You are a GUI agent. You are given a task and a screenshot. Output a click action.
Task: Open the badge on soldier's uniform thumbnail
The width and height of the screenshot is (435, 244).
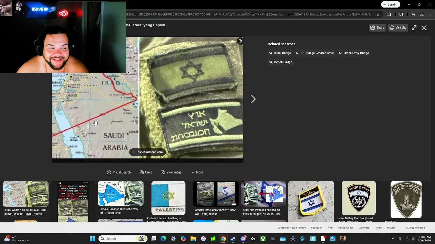click(73, 201)
